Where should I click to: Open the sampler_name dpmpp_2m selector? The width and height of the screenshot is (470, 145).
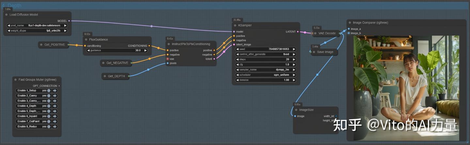pos(266,70)
